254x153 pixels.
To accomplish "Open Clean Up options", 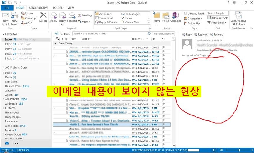I will pos(29,18).
